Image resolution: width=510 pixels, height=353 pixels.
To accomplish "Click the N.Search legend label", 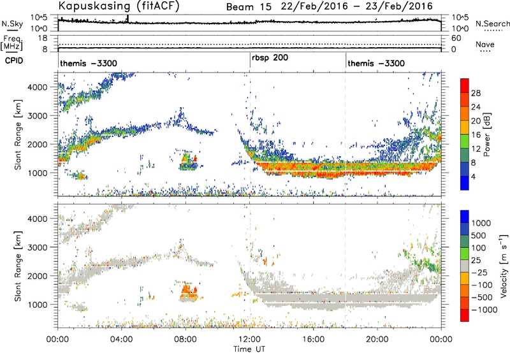I will coord(493,24).
